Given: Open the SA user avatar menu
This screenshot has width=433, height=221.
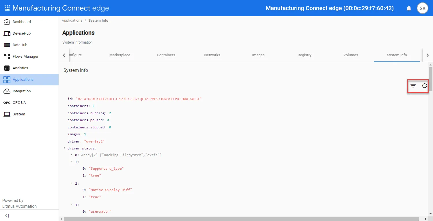Looking at the screenshot, I should pyautogui.click(x=423, y=8).
